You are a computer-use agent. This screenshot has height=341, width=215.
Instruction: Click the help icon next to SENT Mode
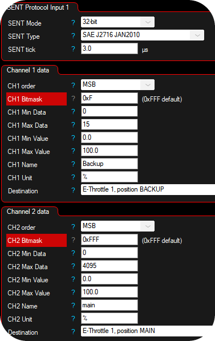click(x=73, y=23)
